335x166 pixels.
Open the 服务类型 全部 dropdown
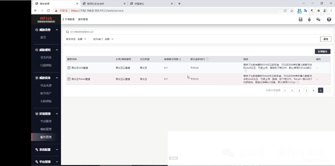pos(82,39)
